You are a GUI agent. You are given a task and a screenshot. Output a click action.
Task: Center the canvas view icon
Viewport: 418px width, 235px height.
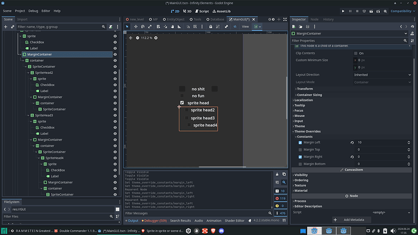tap(131, 38)
